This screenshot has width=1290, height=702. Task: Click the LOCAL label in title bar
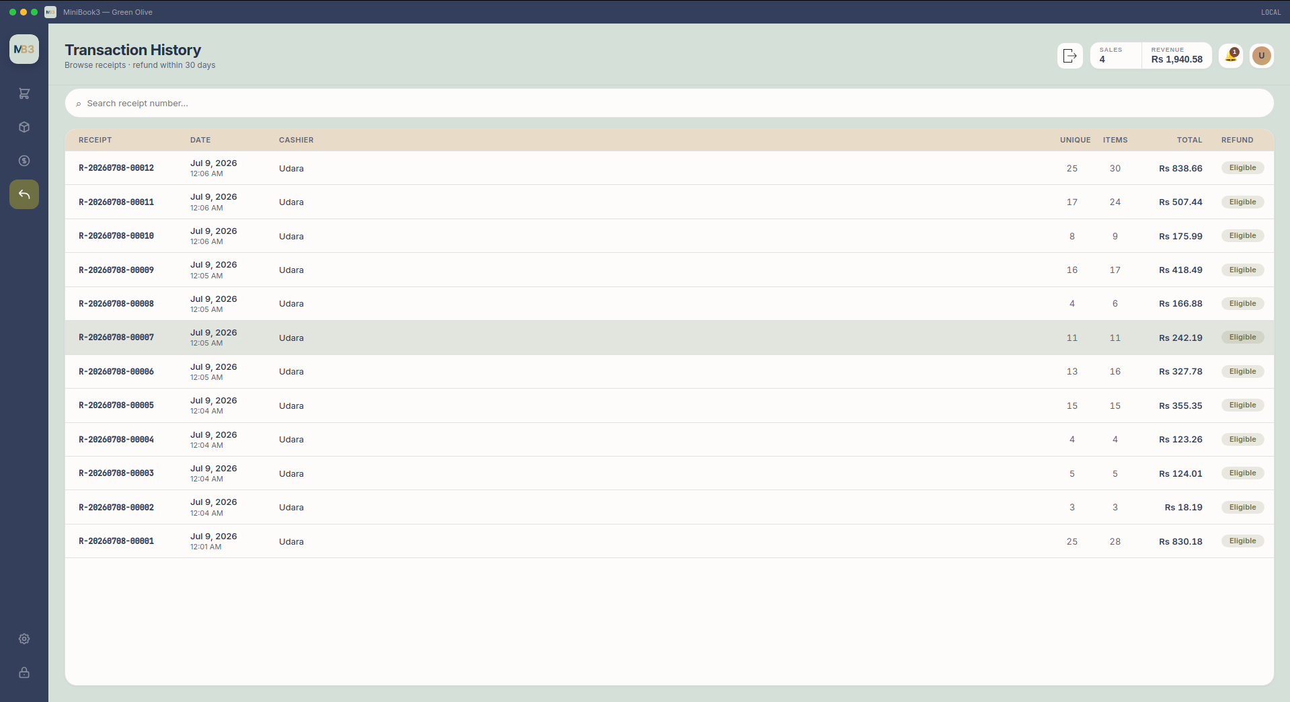[1271, 12]
